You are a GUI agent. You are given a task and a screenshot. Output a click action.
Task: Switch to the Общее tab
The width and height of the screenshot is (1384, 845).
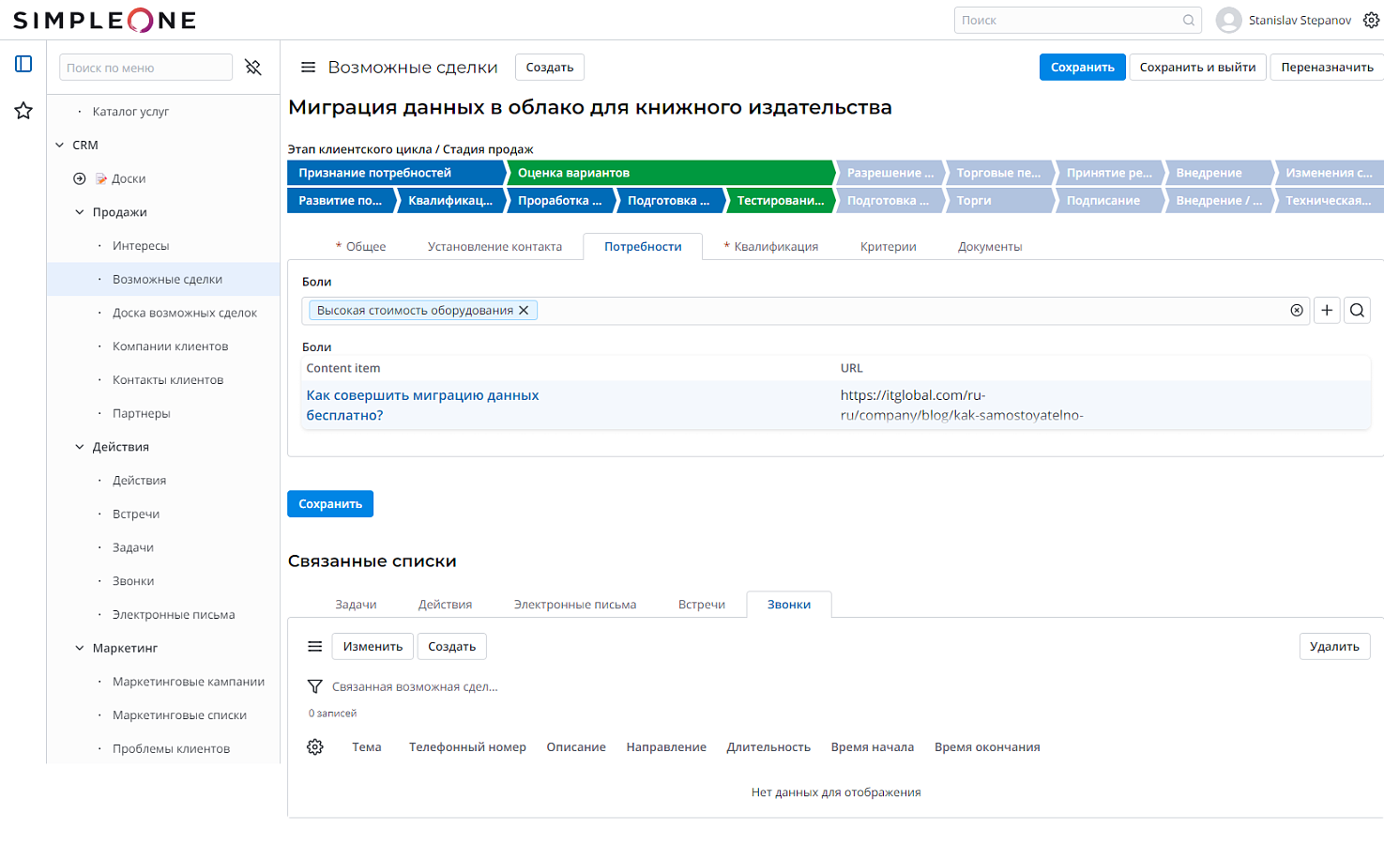pos(360,246)
